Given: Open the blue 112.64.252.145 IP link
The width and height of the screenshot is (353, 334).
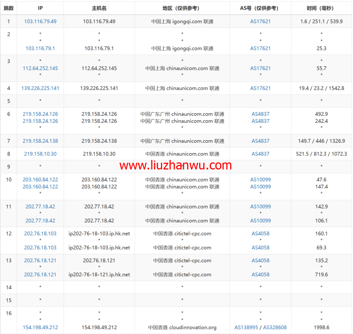Looking at the screenshot, I should coord(40,68).
